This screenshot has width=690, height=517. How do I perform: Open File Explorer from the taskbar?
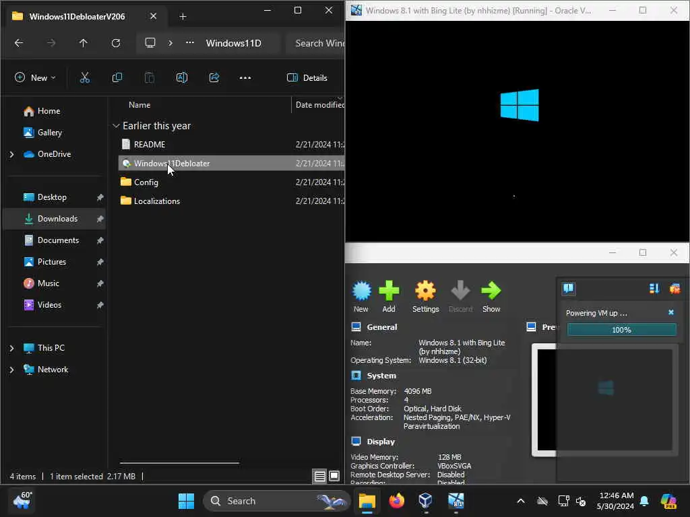(367, 501)
